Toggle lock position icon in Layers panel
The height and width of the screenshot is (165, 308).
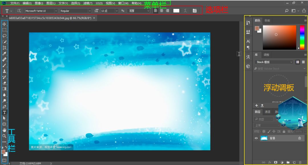[x=274, y=131]
